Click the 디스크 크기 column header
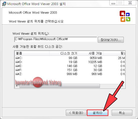This screenshot has width=138, height=119. pos(64,53)
